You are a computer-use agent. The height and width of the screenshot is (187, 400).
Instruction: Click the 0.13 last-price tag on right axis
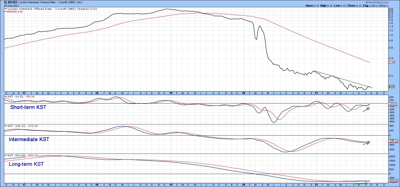click(x=392, y=87)
